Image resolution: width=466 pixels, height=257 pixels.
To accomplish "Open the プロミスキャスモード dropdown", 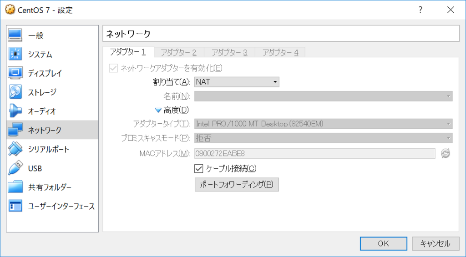I will (x=324, y=138).
